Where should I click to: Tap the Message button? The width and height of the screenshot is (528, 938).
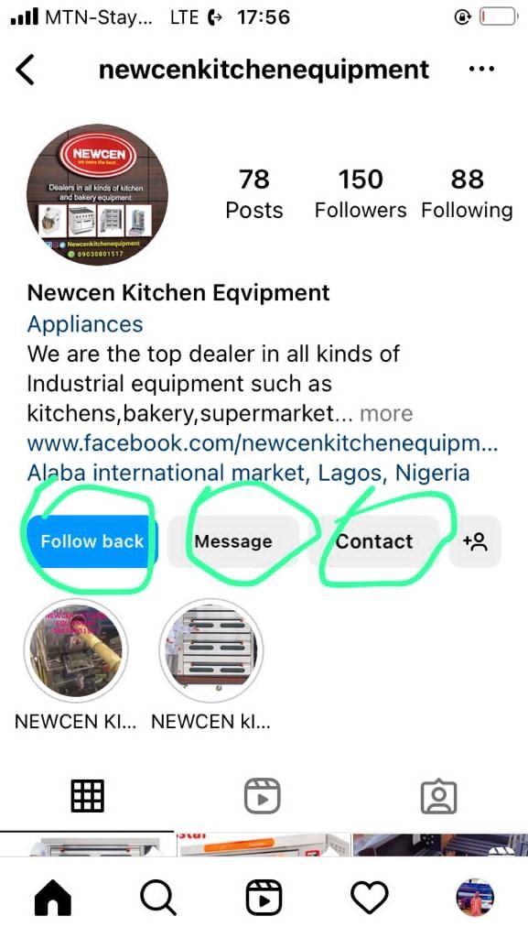click(x=233, y=541)
